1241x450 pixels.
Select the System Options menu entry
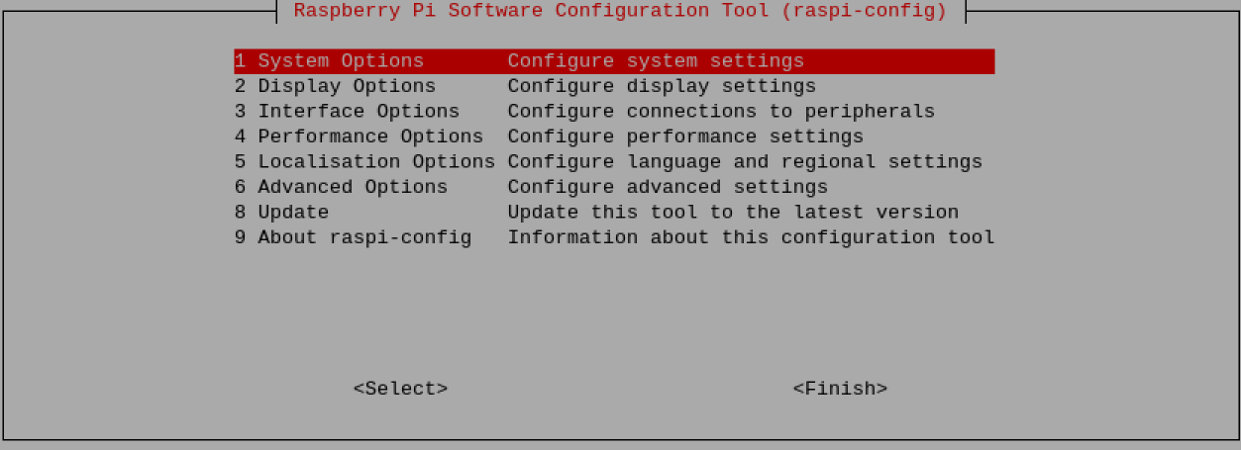tap(329, 61)
